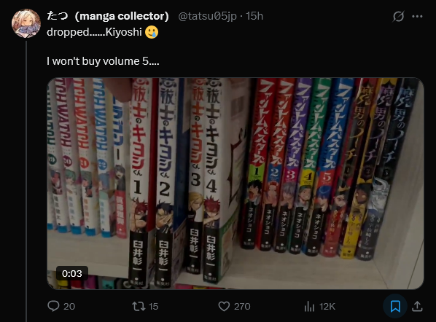Open the たつ profile avatar
This screenshot has width=436, height=322.
click(26, 23)
